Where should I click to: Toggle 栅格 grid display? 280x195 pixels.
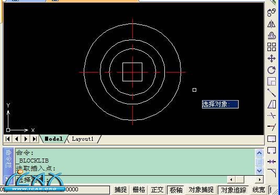[139, 190]
